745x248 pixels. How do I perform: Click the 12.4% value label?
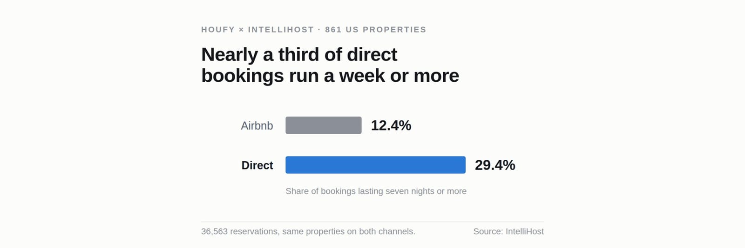(391, 125)
